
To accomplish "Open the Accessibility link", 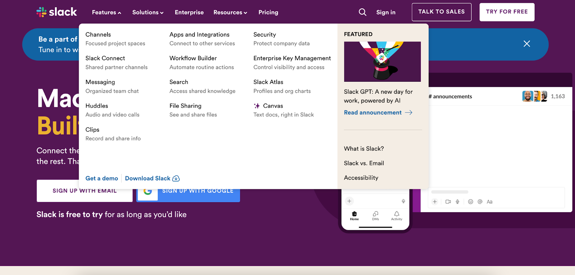I will point(361,177).
